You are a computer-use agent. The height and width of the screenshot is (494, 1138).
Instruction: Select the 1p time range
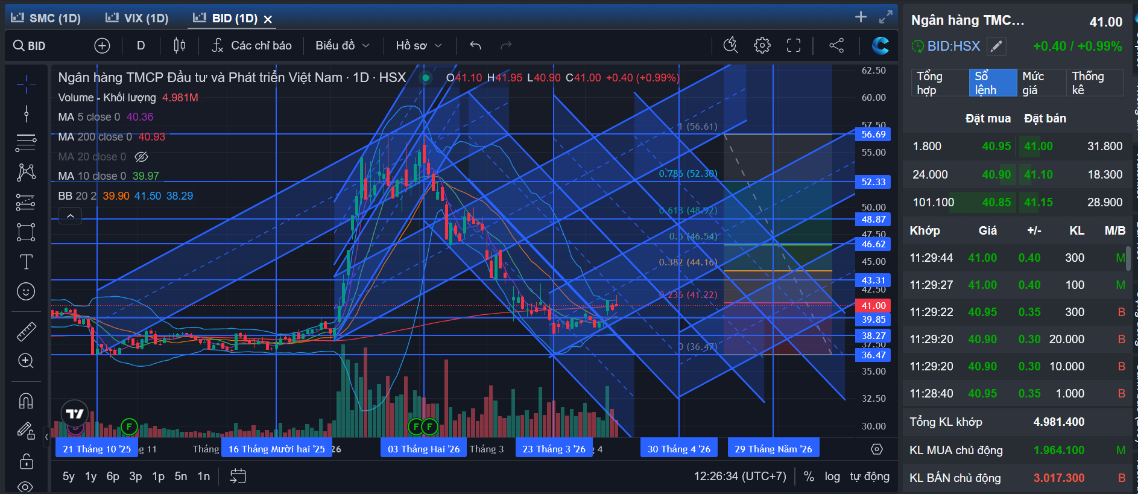pos(159,477)
